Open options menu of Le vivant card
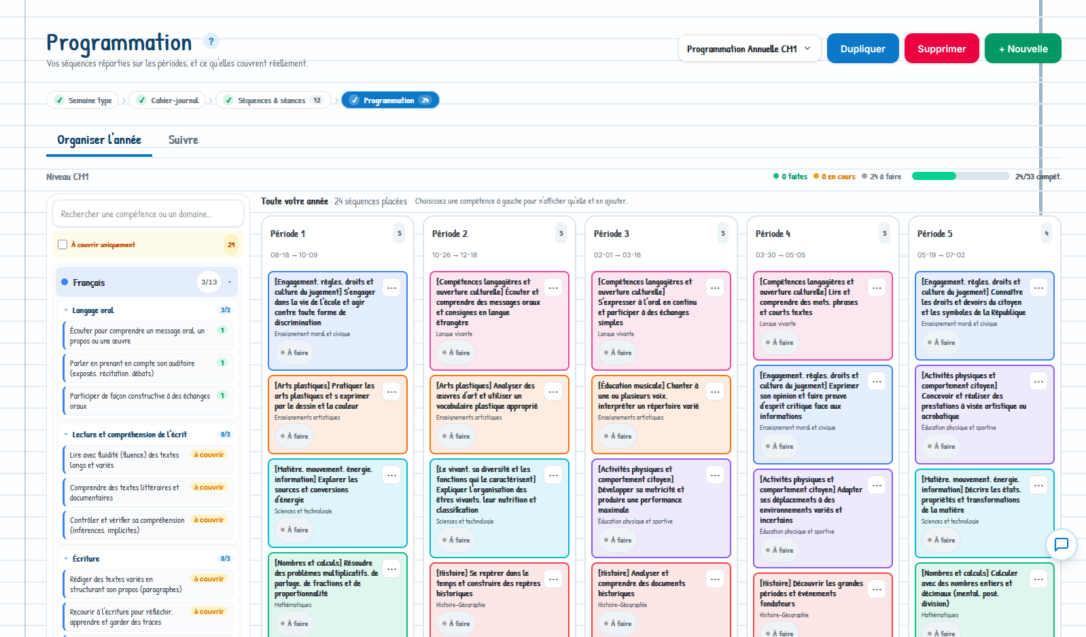 click(x=554, y=475)
